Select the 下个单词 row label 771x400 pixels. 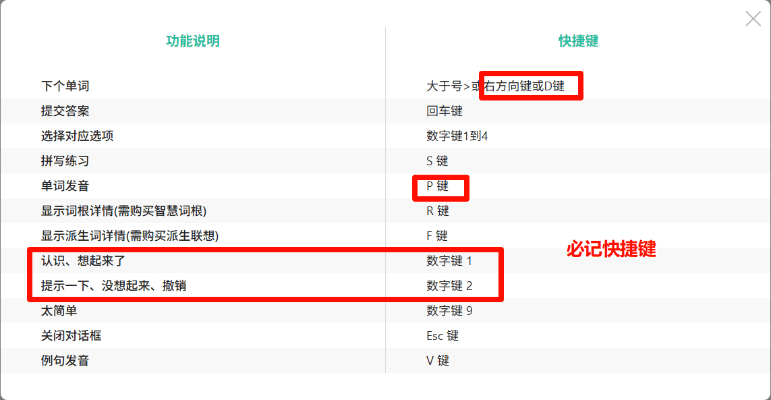point(65,86)
